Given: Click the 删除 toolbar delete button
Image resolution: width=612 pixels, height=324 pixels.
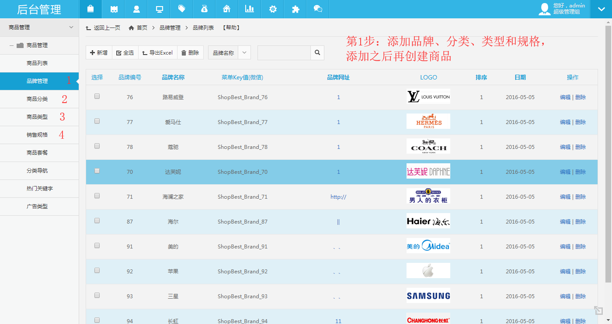Looking at the screenshot, I should coord(190,52).
